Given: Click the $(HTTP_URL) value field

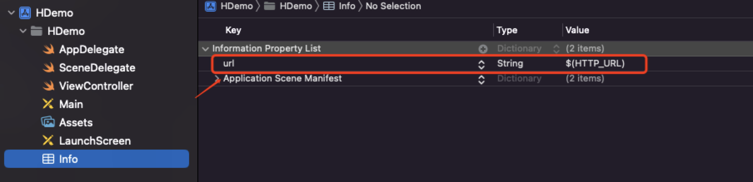Looking at the screenshot, I should (x=595, y=64).
